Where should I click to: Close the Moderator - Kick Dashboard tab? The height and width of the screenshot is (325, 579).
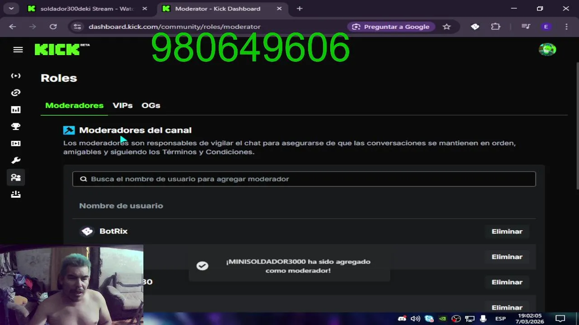coord(279,9)
